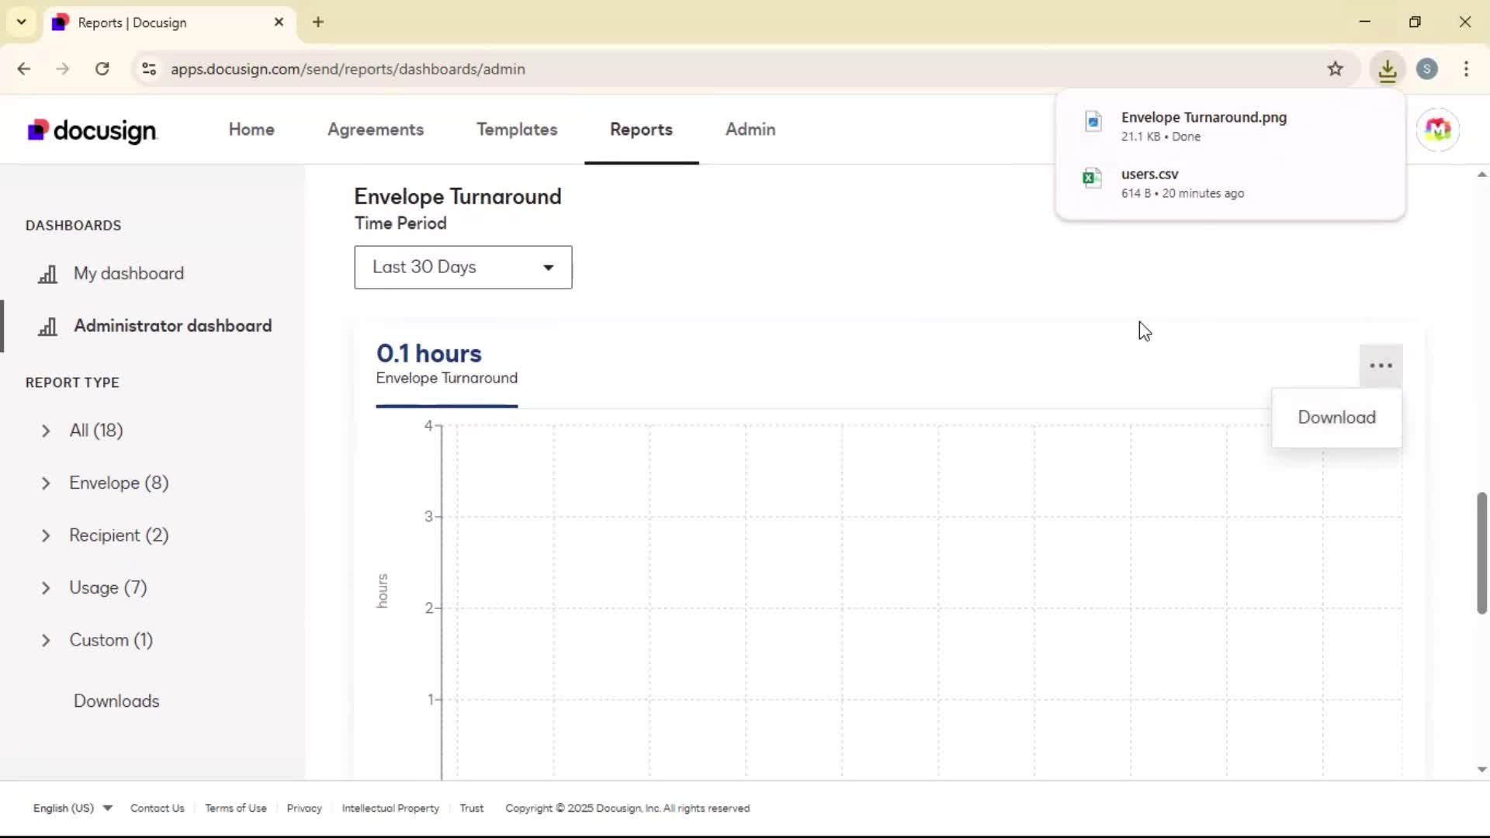
Task: Expand the Envelope (8) report type
Action: 46,483
